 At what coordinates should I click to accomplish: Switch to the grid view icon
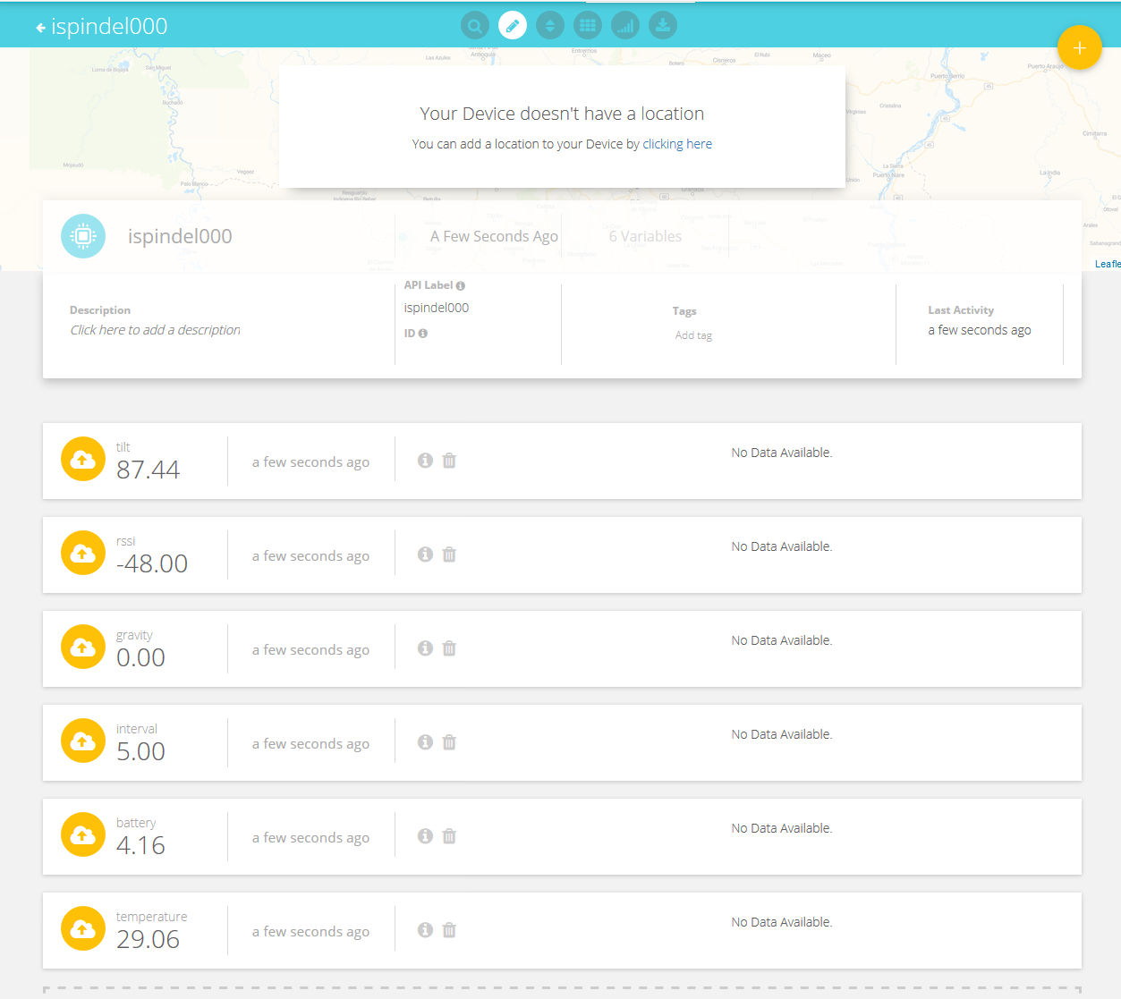coord(588,25)
